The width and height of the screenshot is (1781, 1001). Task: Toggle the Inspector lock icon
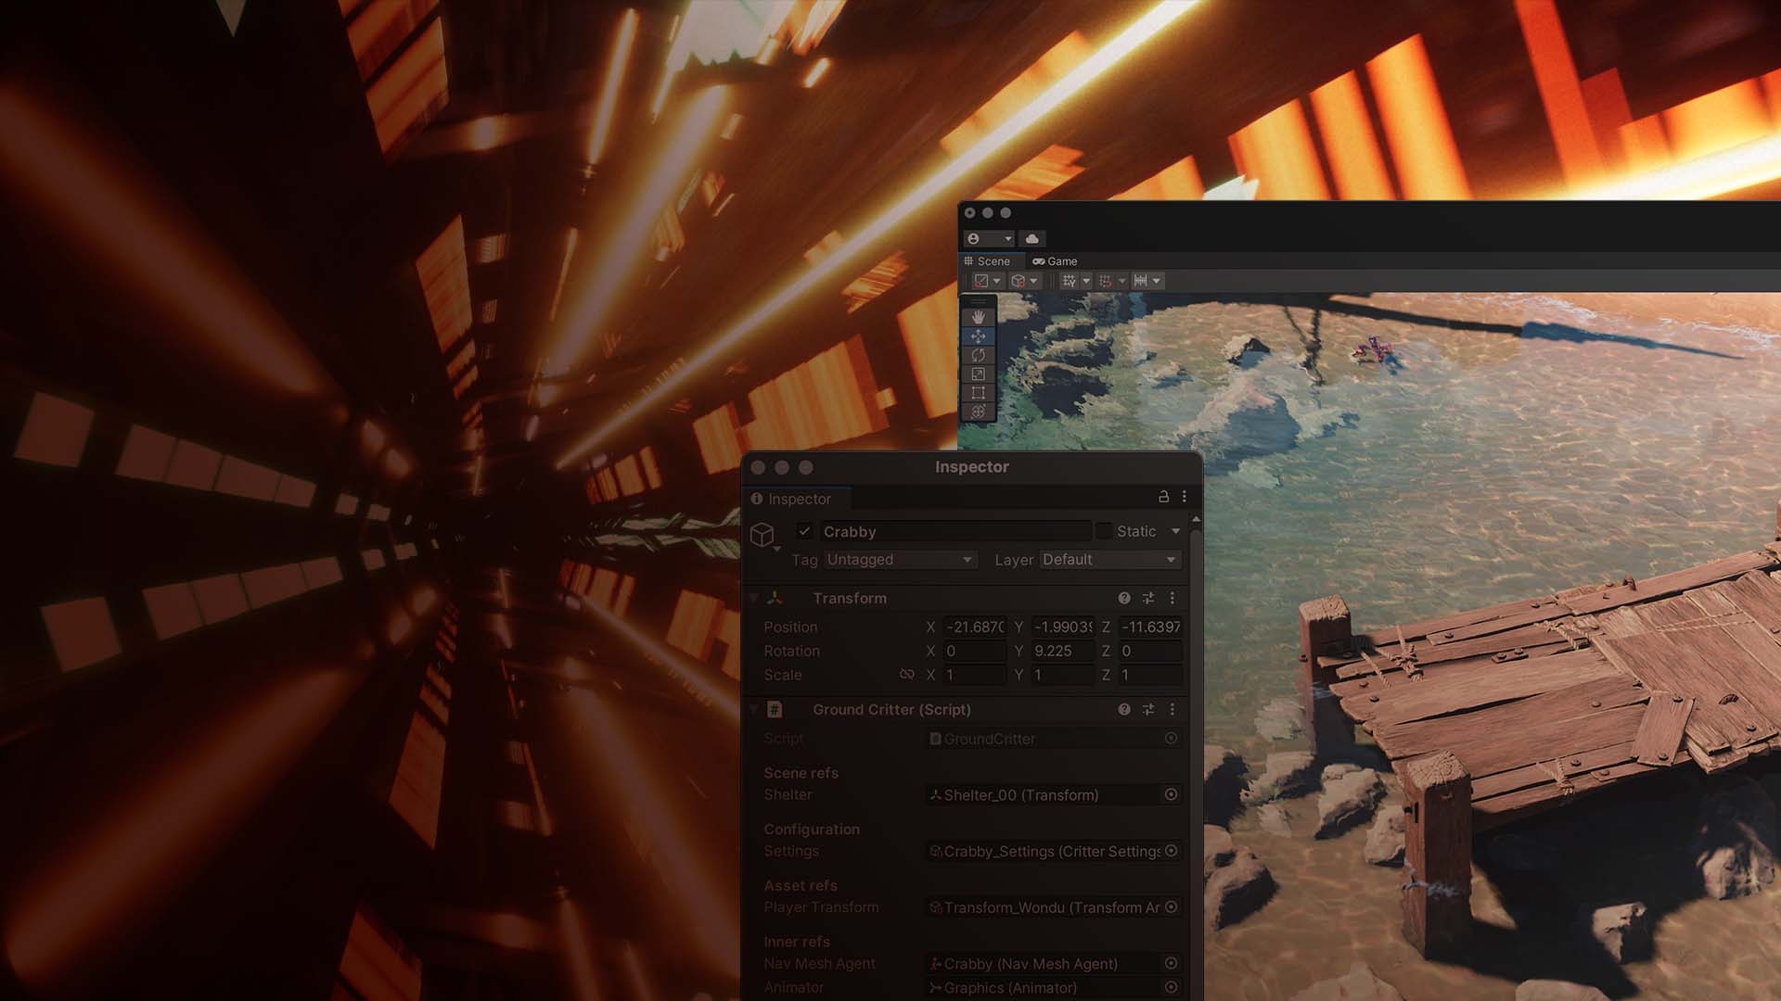click(x=1165, y=497)
